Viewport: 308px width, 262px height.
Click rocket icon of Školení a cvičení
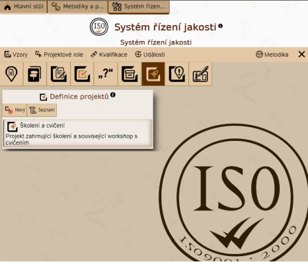coord(13,126)
